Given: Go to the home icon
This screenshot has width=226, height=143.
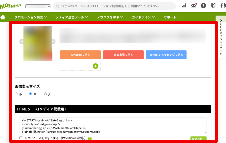Looking at the screenshot, I should [3, 17].
